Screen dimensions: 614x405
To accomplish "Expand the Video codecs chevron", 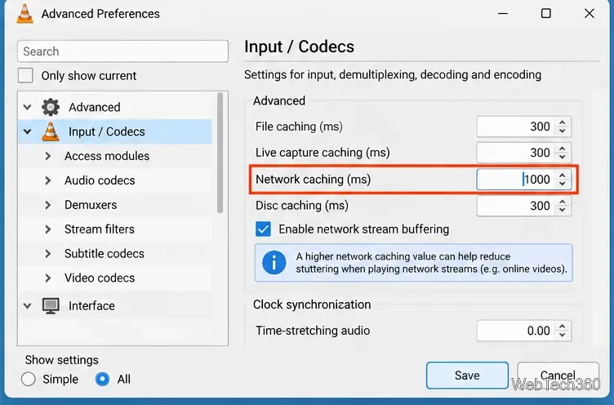I will (x=48, y=278).
